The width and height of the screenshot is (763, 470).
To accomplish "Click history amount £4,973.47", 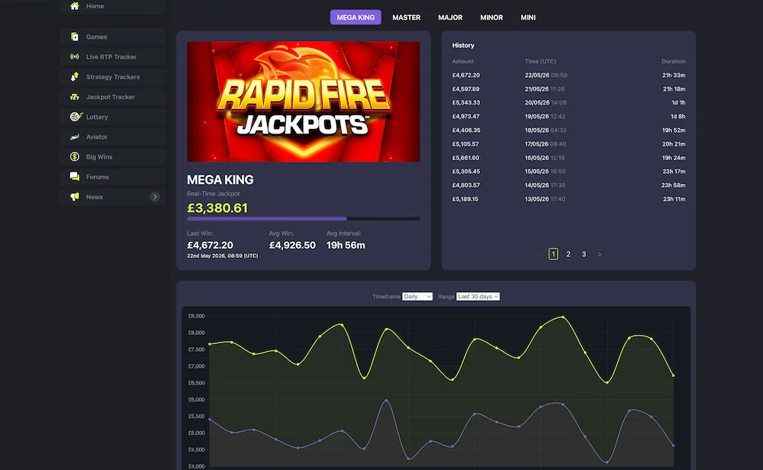I will coord(465,116).
